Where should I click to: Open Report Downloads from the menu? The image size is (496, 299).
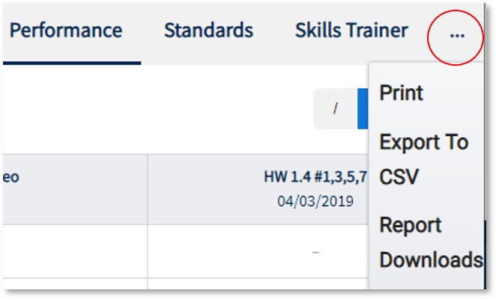coord(431,242)
